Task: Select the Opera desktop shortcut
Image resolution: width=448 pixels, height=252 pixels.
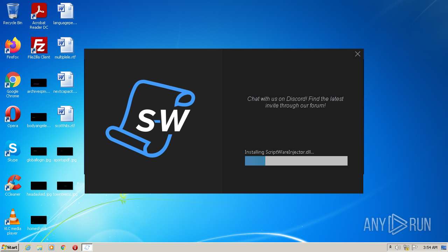Action: [x=13, y=117]
